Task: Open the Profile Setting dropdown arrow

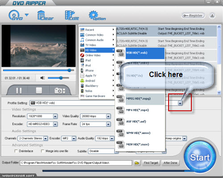Action: pyautogui.click(x=180, y=103)
